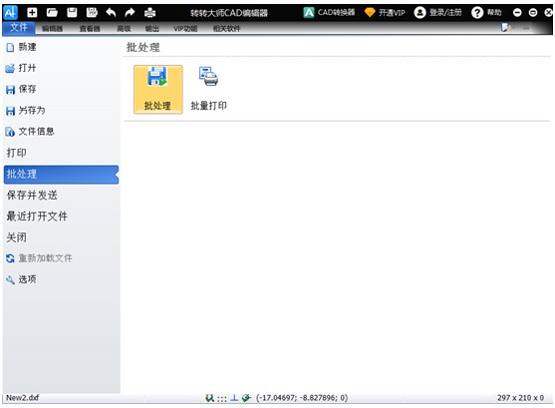Open file using folder icon in title bar

52,13
